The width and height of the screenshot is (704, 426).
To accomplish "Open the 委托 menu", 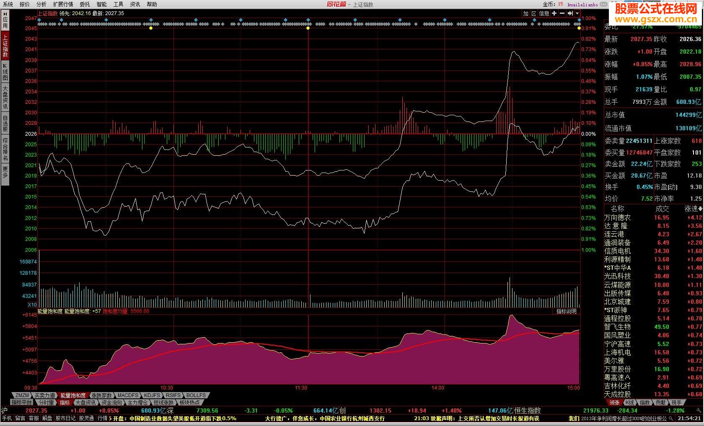I will coord(85,4).
